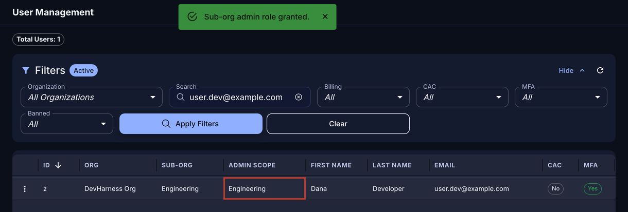This screenshot has width=628, height=212.
Task: Click in the Search input field
Action: 240,97
